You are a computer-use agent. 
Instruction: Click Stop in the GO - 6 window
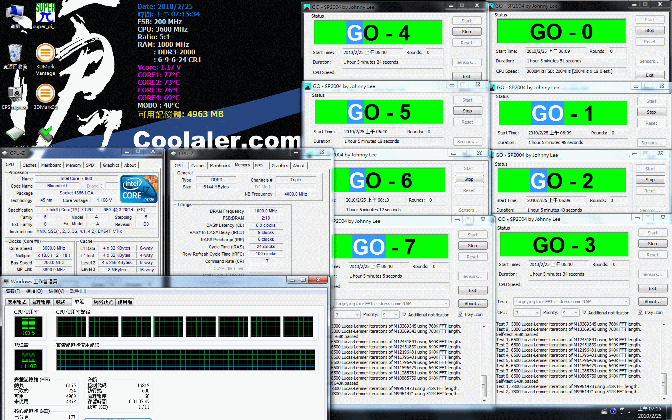point(469,179)
